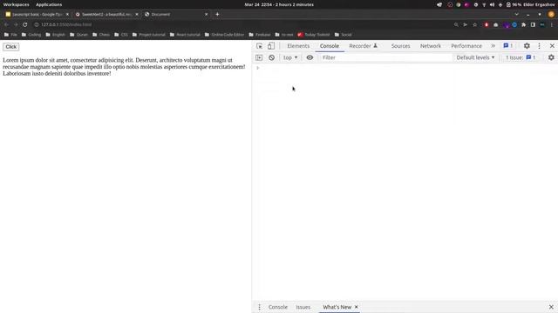This screenshot has width=558, height=313.
Task: Switch to the Javascript basic browser tab
Action: pos(37,15)
